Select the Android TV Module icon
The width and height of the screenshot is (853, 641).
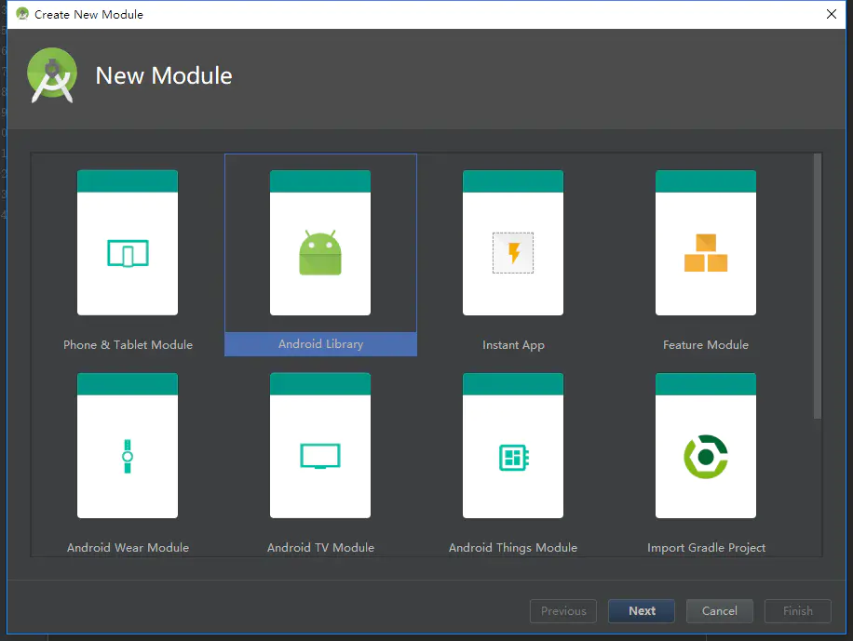tap(320, 445)
